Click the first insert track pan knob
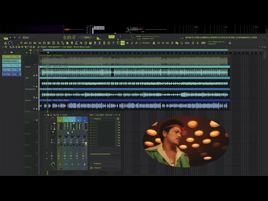The width and height of the screenshot is (268, 201). tap(60, 136)
